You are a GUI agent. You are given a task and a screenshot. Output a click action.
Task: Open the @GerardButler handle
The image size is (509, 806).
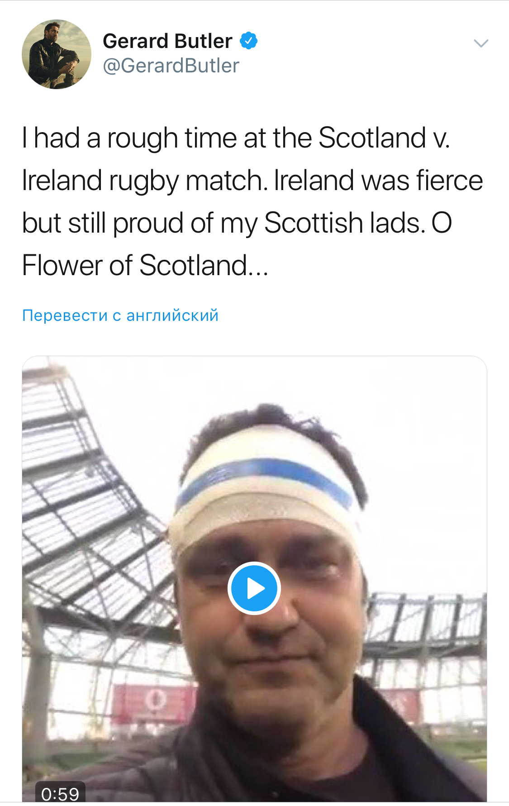pyautogui.click(x=171, y=66)
